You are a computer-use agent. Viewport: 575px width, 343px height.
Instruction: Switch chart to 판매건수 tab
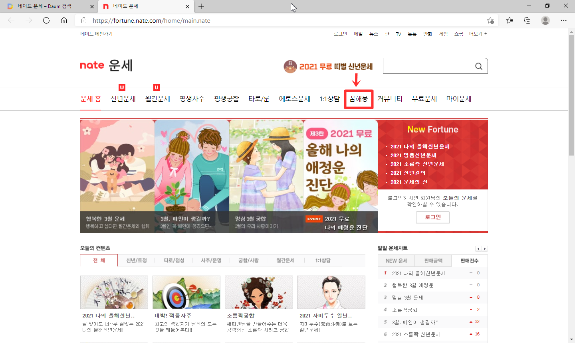(x=469, y=261)
